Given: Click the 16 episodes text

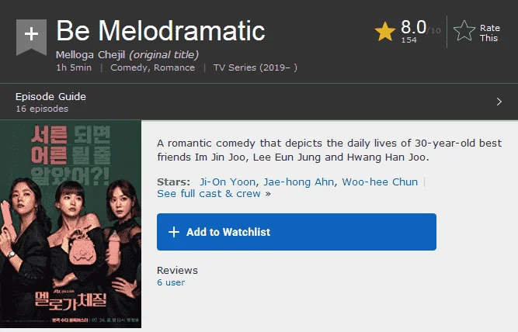Looking at the screenshot, I should [42, 109].
